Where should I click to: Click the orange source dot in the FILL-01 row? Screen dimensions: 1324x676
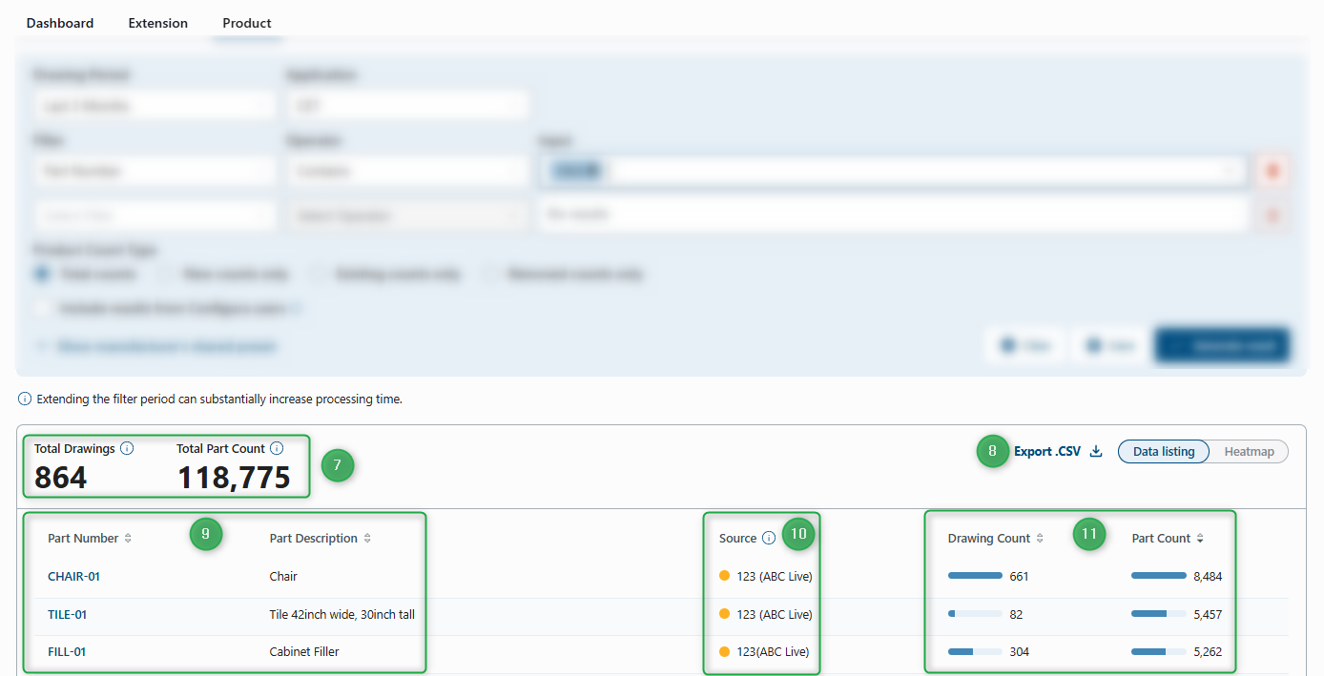(725, 652)
